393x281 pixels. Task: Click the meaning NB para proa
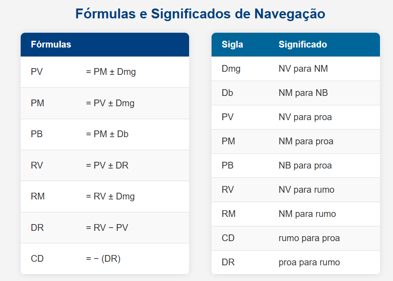coord(305,166)
